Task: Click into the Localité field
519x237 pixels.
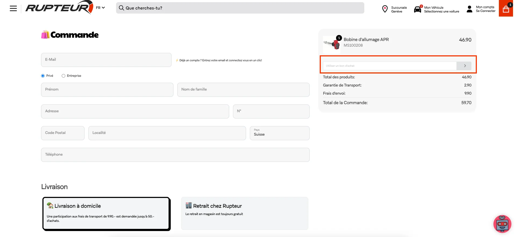Action: 167,133
